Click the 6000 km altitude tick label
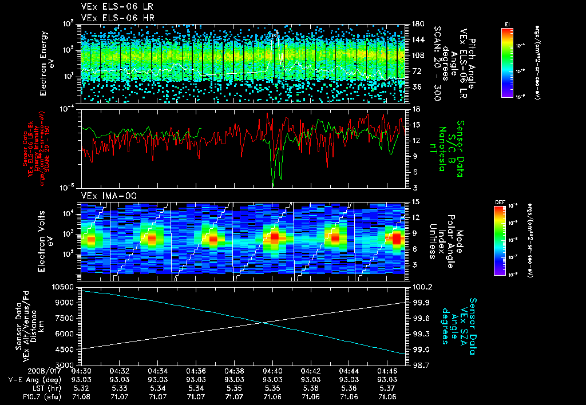This screenshot has height=405, width=586. tap(64, 334)
